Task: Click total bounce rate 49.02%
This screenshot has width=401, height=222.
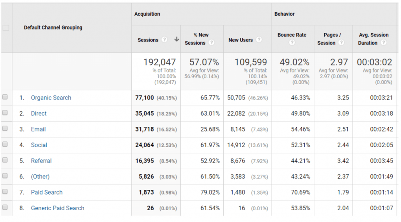Action: tap(294, 62)
